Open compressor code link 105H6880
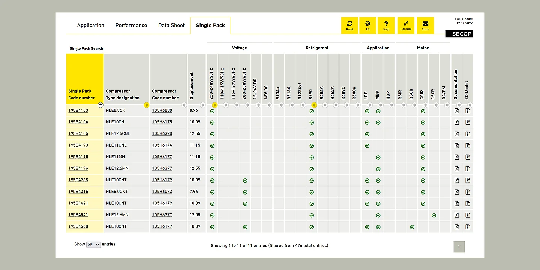Screen dimensions: 540x270 tap(162, 111)
